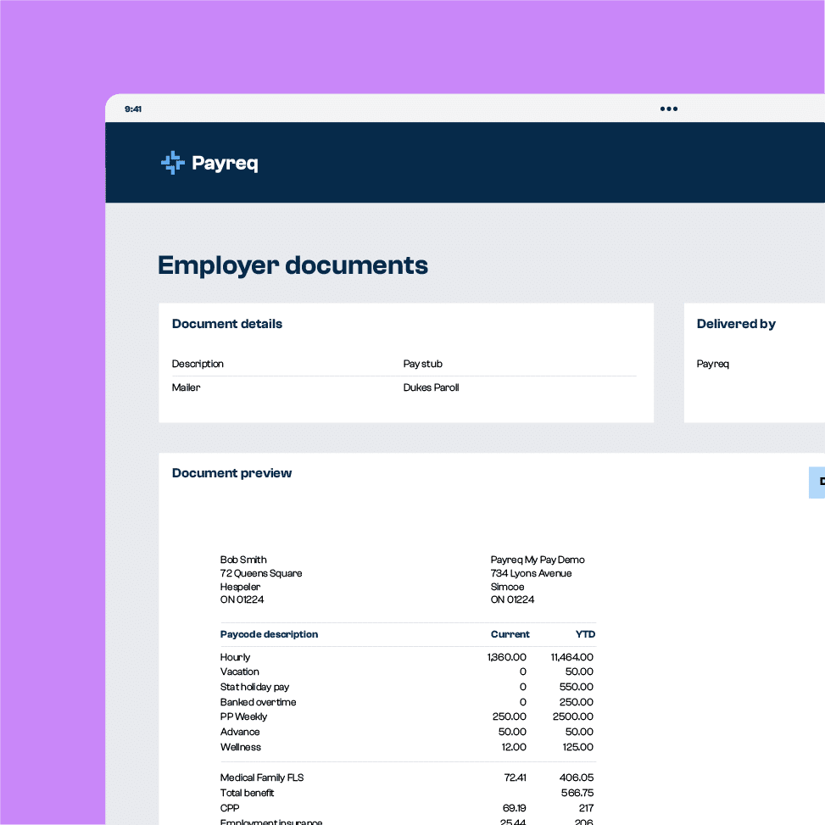Click '72 Queens Square' address line

point(261,573)
